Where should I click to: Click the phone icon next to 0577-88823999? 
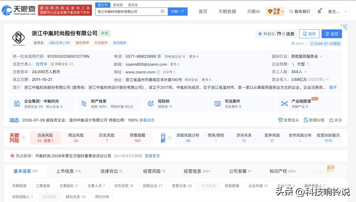click(159, 56)
